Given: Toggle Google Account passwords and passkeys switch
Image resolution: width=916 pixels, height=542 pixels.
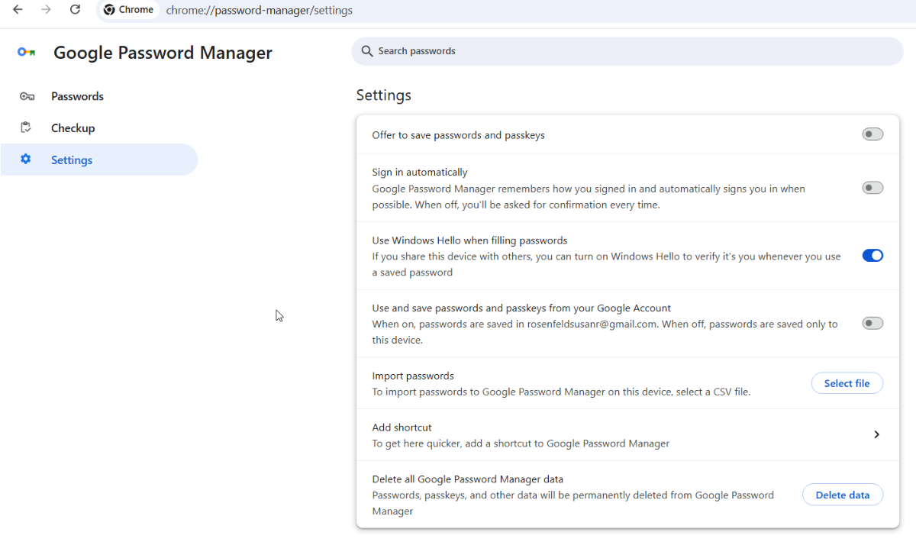Looking at the screenshot, I should pyautogui.click(x=872, y=324).
